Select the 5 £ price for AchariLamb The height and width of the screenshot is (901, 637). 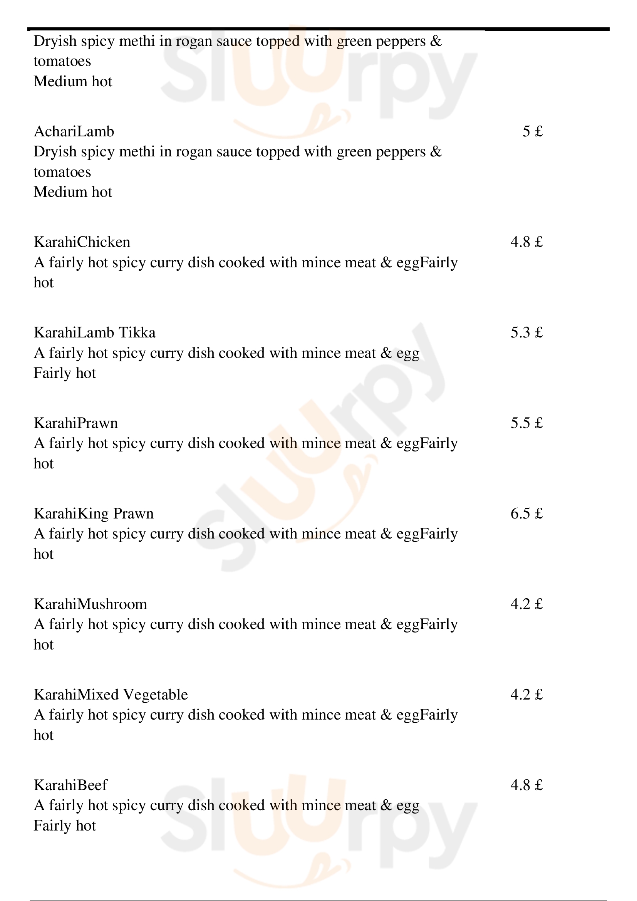click(x=532, y=131)
